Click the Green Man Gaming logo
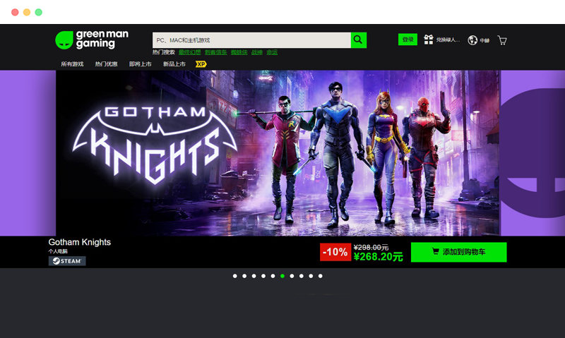The width and height of the screenshot is (565, 338). [x=92, y=40]
